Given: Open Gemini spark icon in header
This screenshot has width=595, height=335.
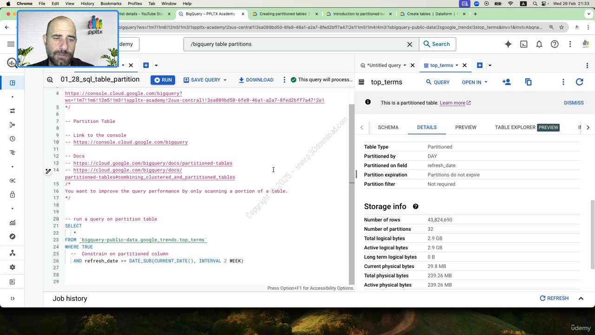Looking at the screenshot, I should click(x=508, y=44).
